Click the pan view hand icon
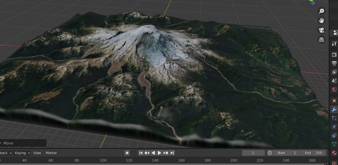 [x=321, y=21]
